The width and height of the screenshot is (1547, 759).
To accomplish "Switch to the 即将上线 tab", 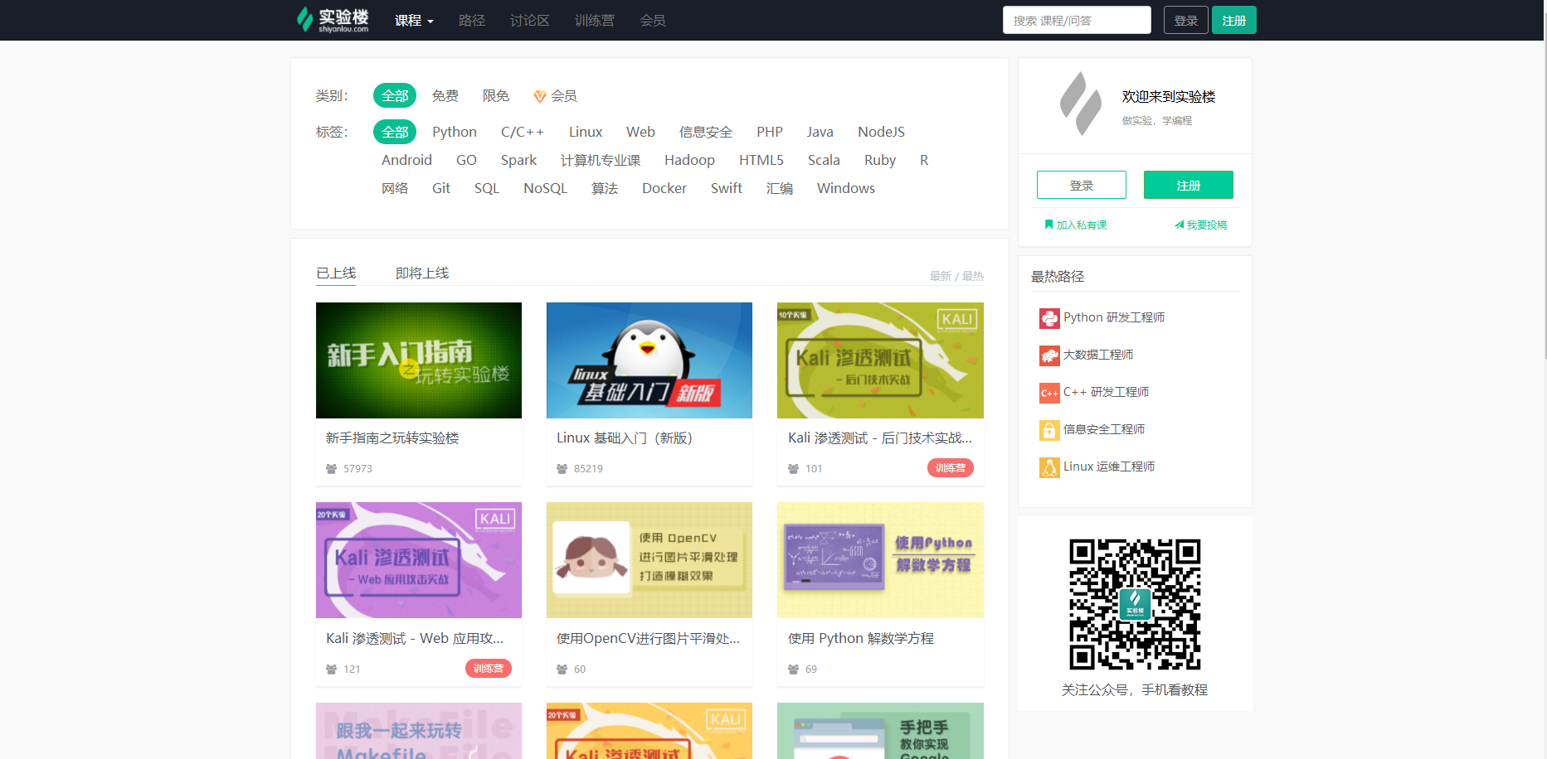I will pyautogui.click(x=422, y=273).
